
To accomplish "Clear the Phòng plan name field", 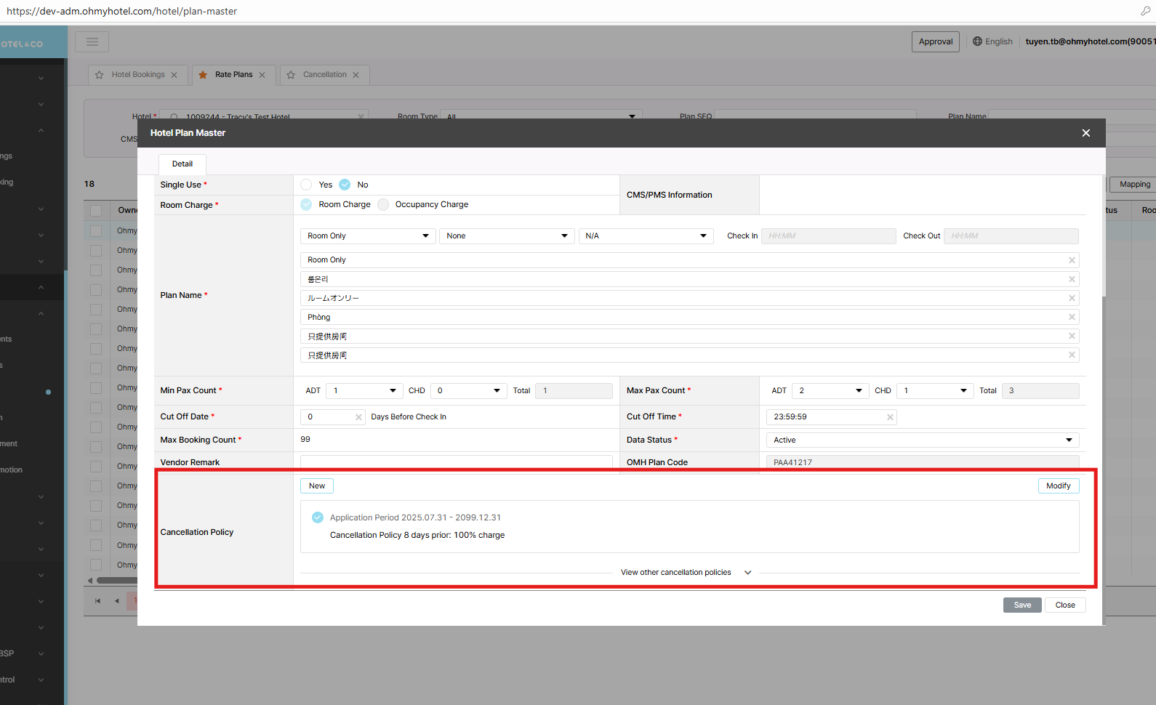I will coord(1071,317).
